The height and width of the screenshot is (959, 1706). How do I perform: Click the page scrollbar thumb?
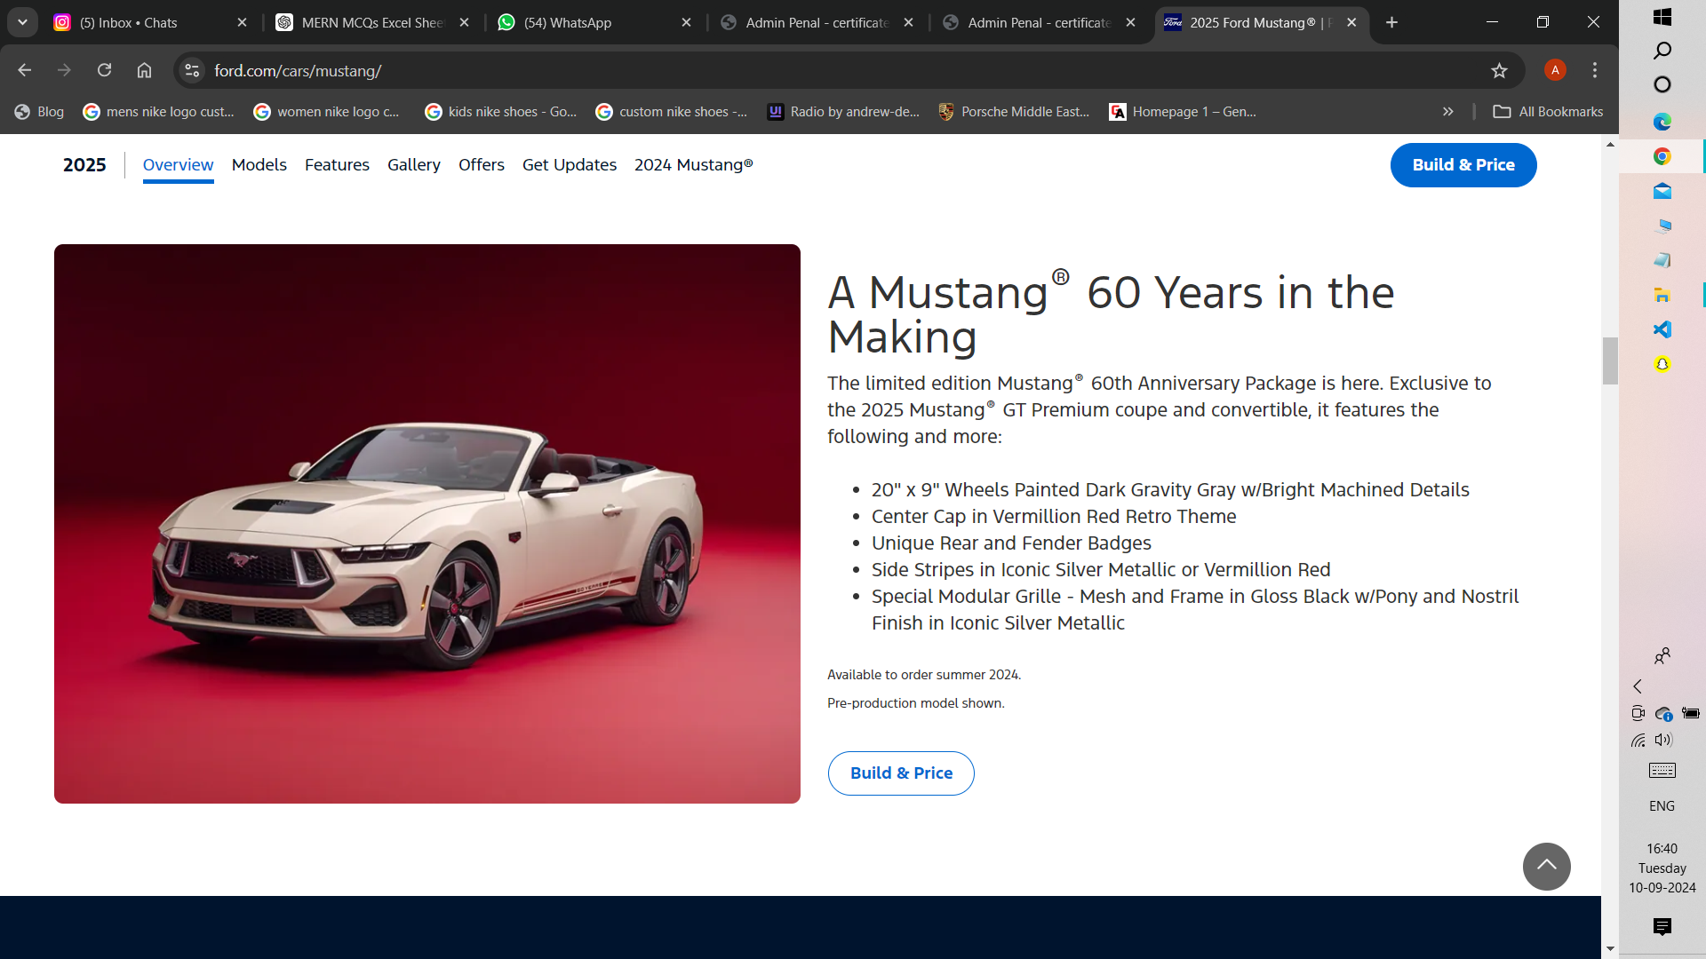(x=1610, y=361)
